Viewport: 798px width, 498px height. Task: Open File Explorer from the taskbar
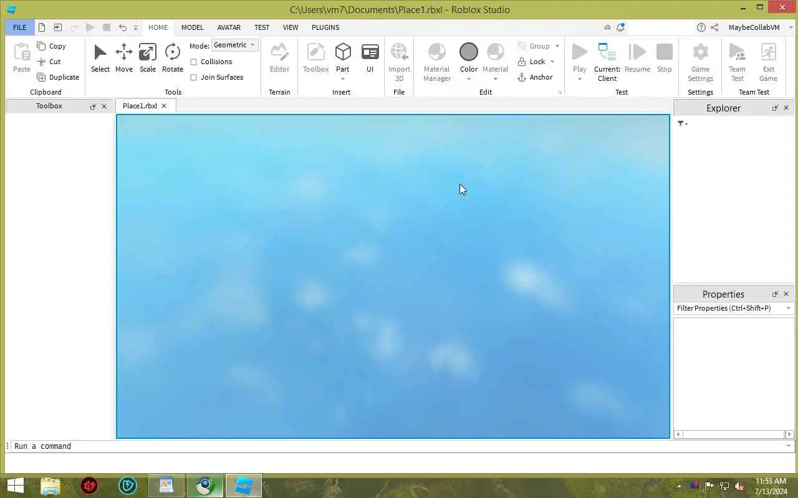(x=50, y=486)
